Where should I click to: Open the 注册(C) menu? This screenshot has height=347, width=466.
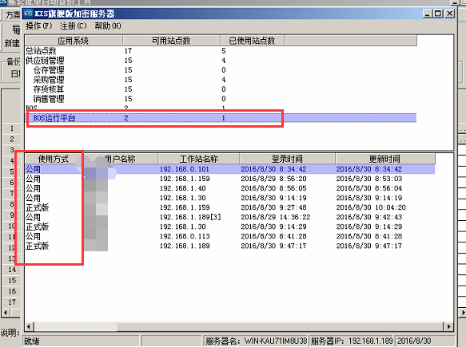(x=73, y=26)
